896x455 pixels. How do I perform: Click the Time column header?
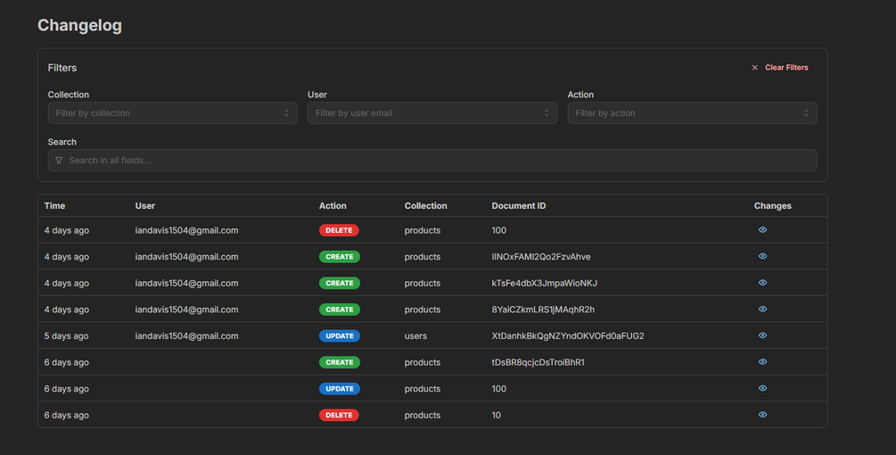(x=55, y=206)
